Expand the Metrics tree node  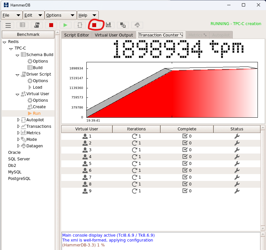point(19,133)
